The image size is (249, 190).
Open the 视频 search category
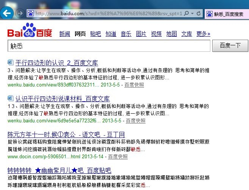point(157,34)
